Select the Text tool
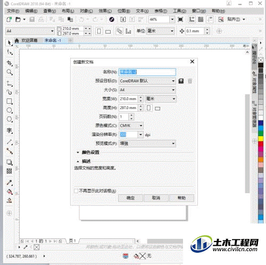Screen dimensions: 266x265 pos(9,131)
